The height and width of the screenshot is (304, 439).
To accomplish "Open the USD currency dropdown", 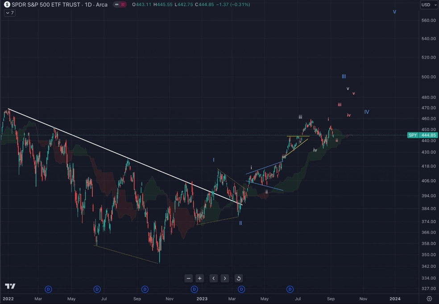I will [429, 5].
